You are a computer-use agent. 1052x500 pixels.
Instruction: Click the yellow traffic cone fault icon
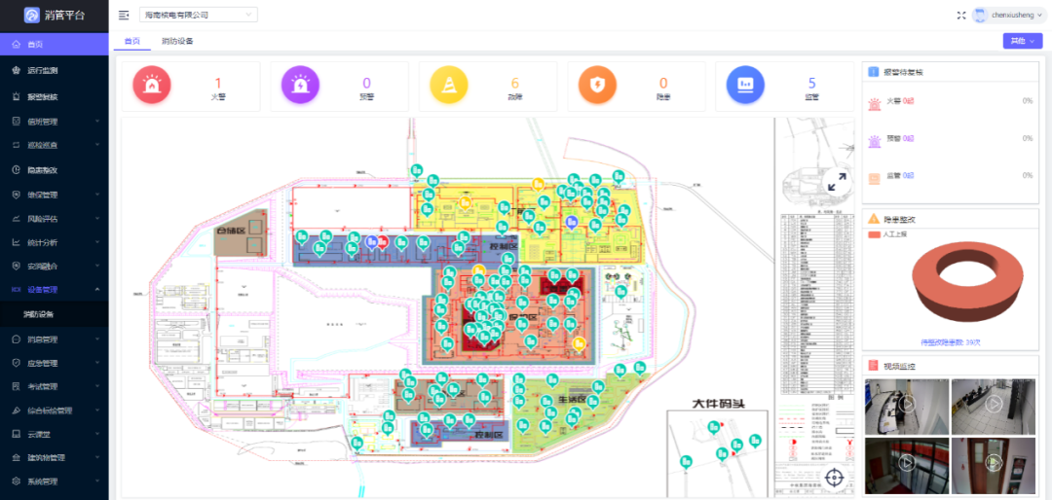point(449,87)
